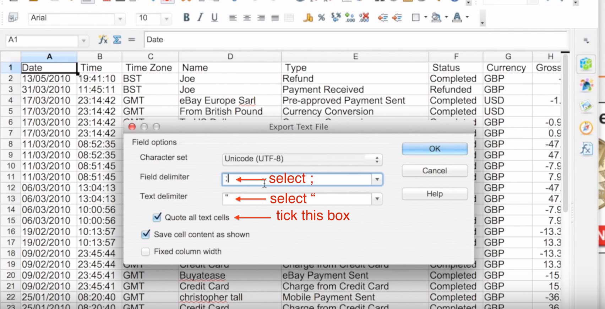
Task: Apply standard number format icon
Action: (336, 17)
